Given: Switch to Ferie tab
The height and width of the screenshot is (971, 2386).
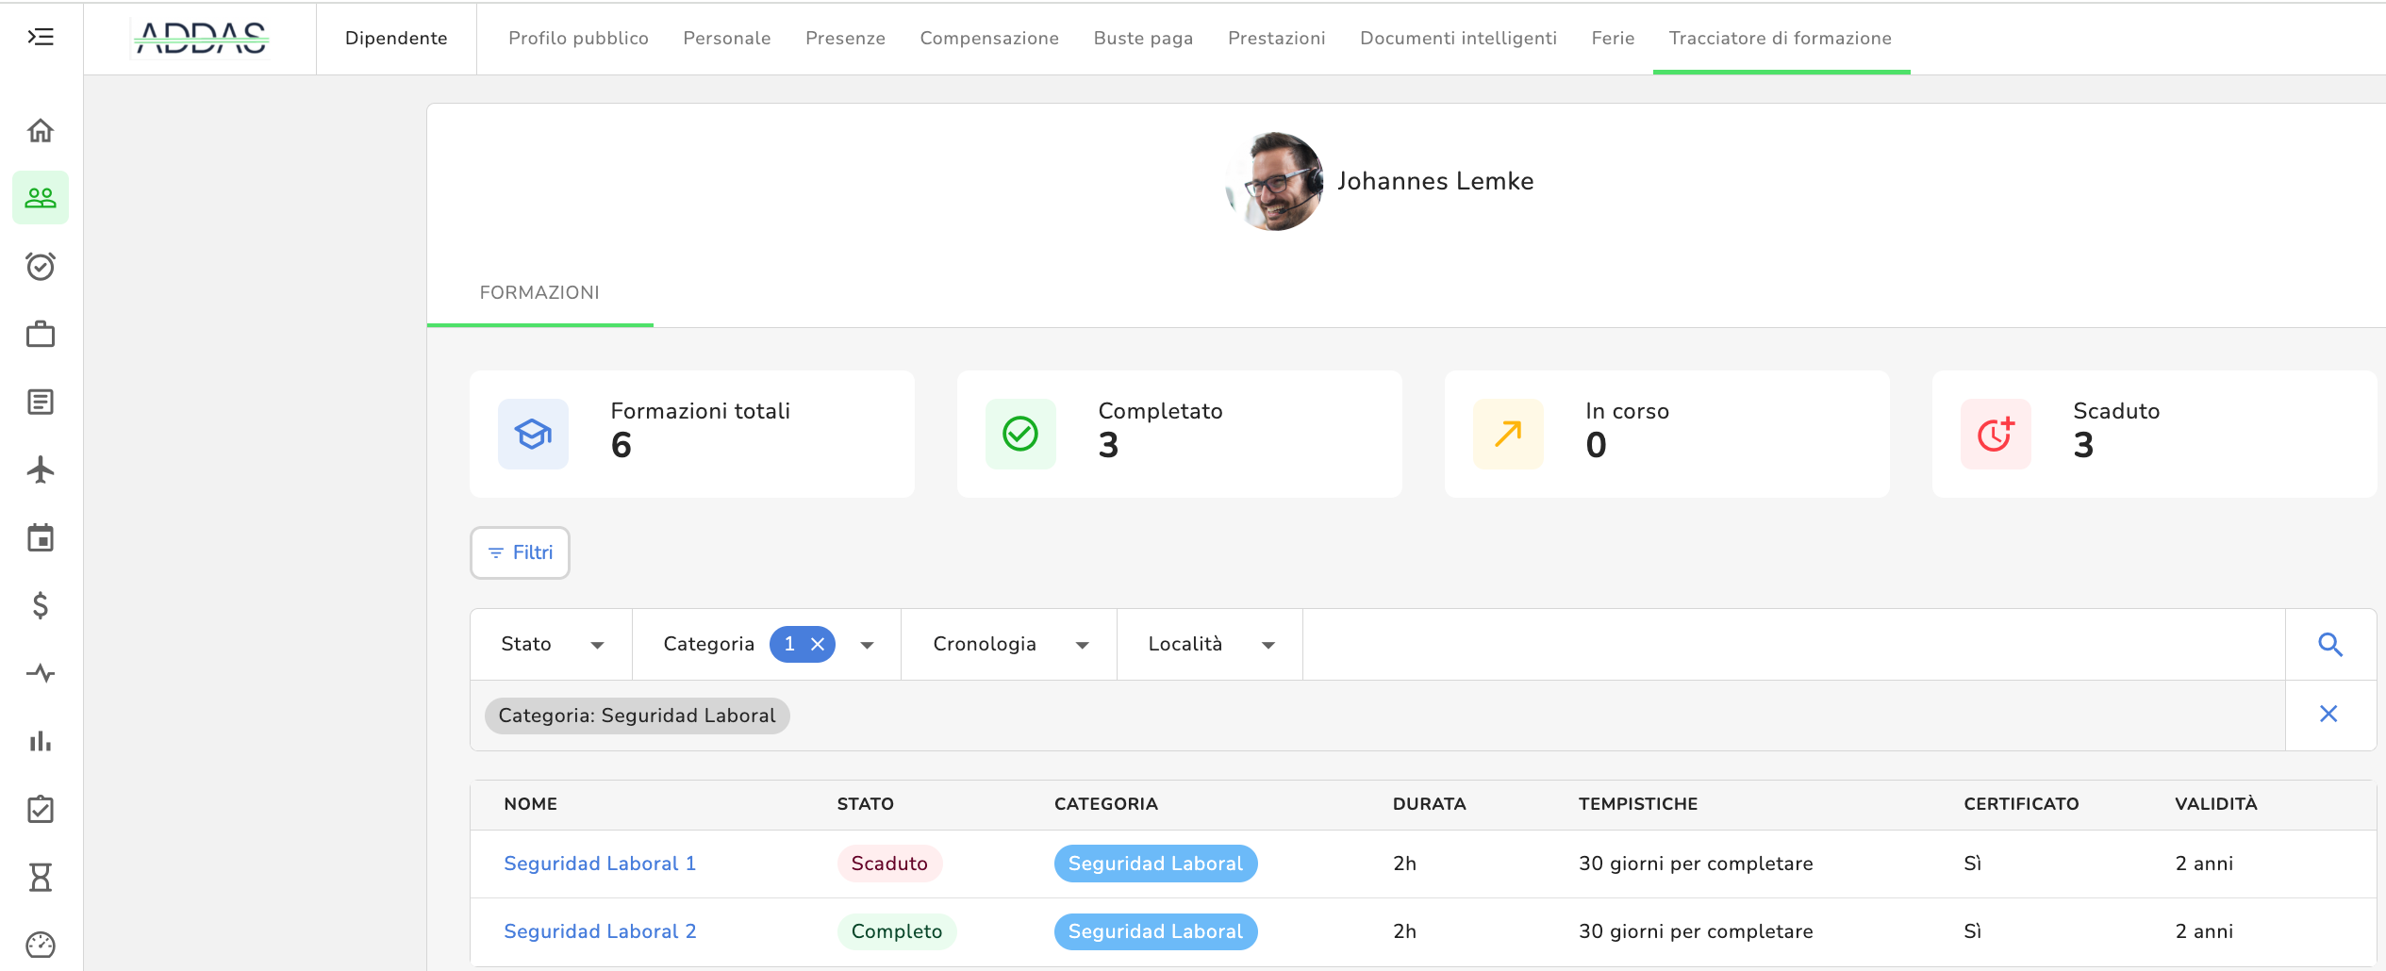Looking at the screenshot, I should coord(1613,38).
